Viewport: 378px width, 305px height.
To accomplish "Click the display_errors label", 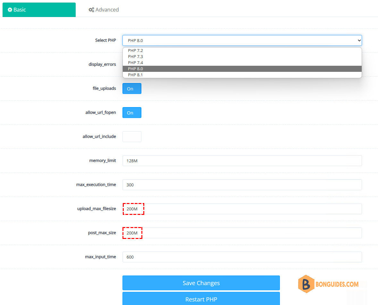I will [102, 64].
